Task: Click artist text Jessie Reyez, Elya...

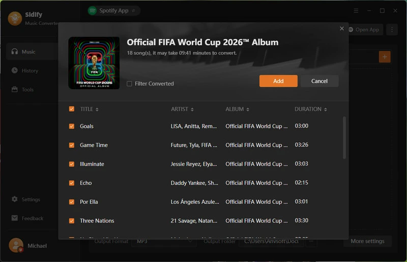Action: [x=193, y=164]
